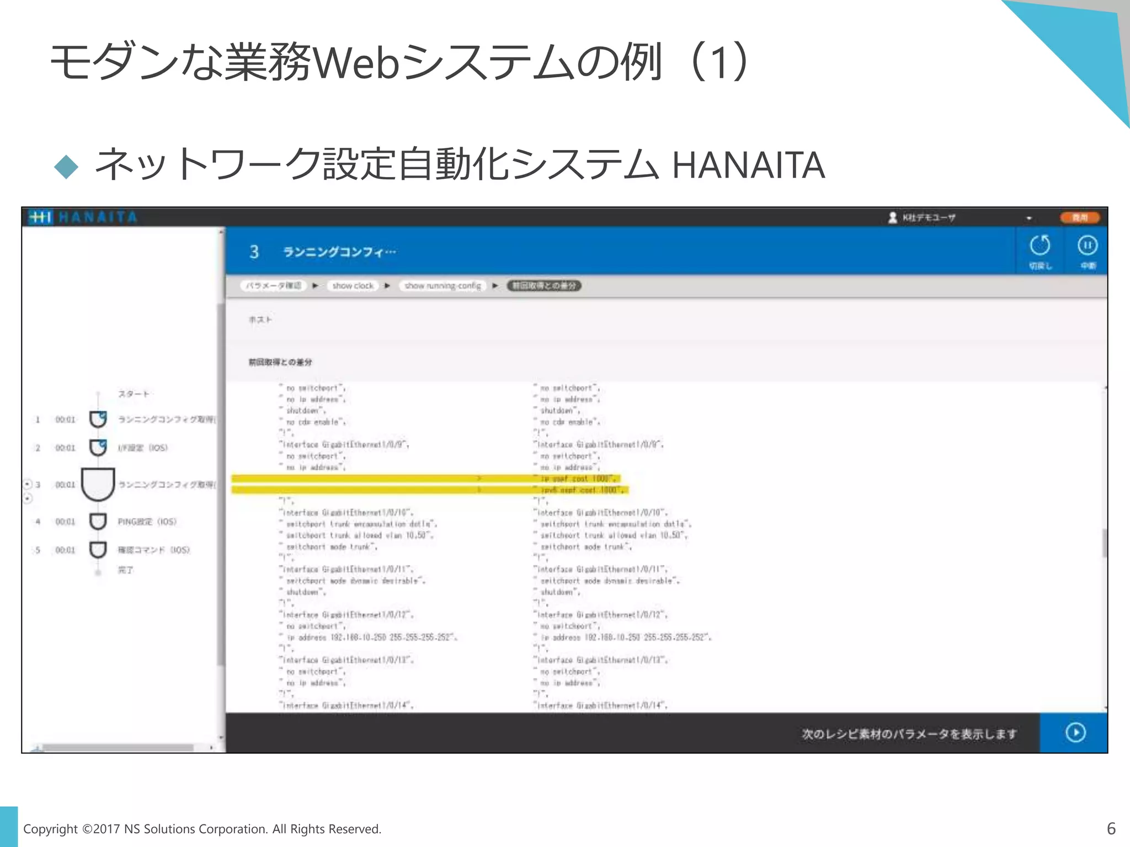Select the step 1 ランニングコンフィグ取得 label
The width and height of the screenshot is (1130, 847).
point(167,420)
